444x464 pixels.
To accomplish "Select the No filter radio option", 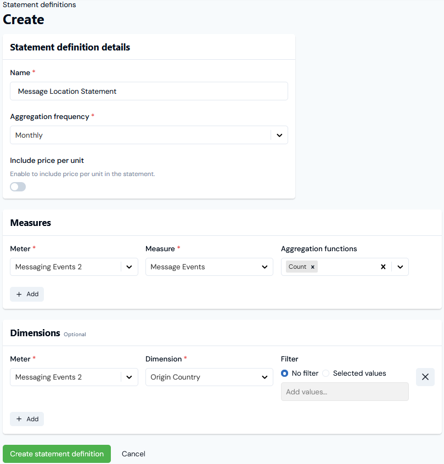I will point(285,374).
